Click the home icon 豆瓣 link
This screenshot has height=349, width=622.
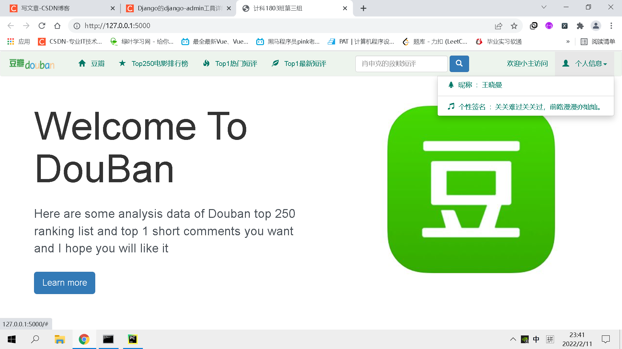[92, 64]
